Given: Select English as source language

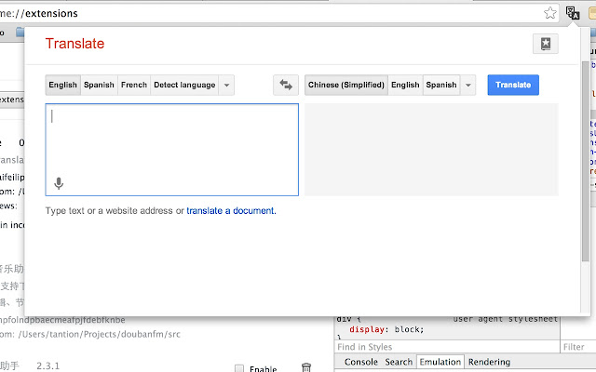Looking at the screenshot, I should [x=62, y=85].
